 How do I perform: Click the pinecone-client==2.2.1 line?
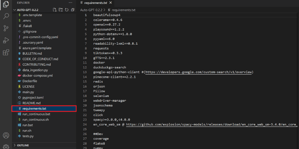pyautogui.click(x=114, y=77)
